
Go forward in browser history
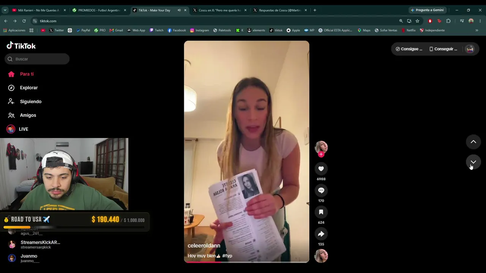[15, 21]
